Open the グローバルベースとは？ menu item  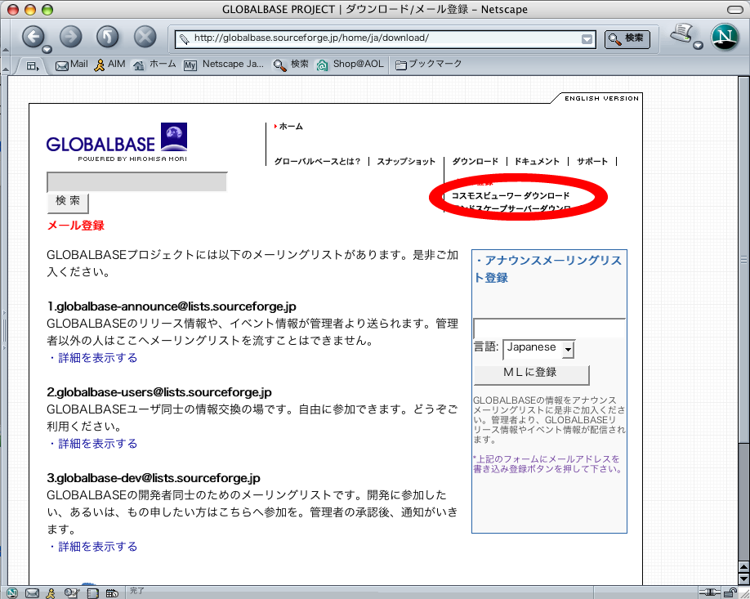point(317,162)
